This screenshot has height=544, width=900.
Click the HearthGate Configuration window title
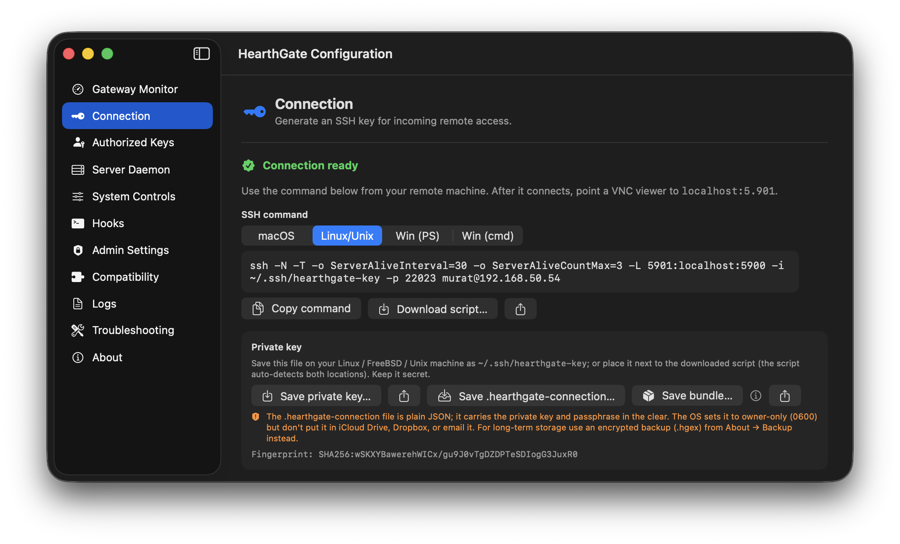[315, 54]
